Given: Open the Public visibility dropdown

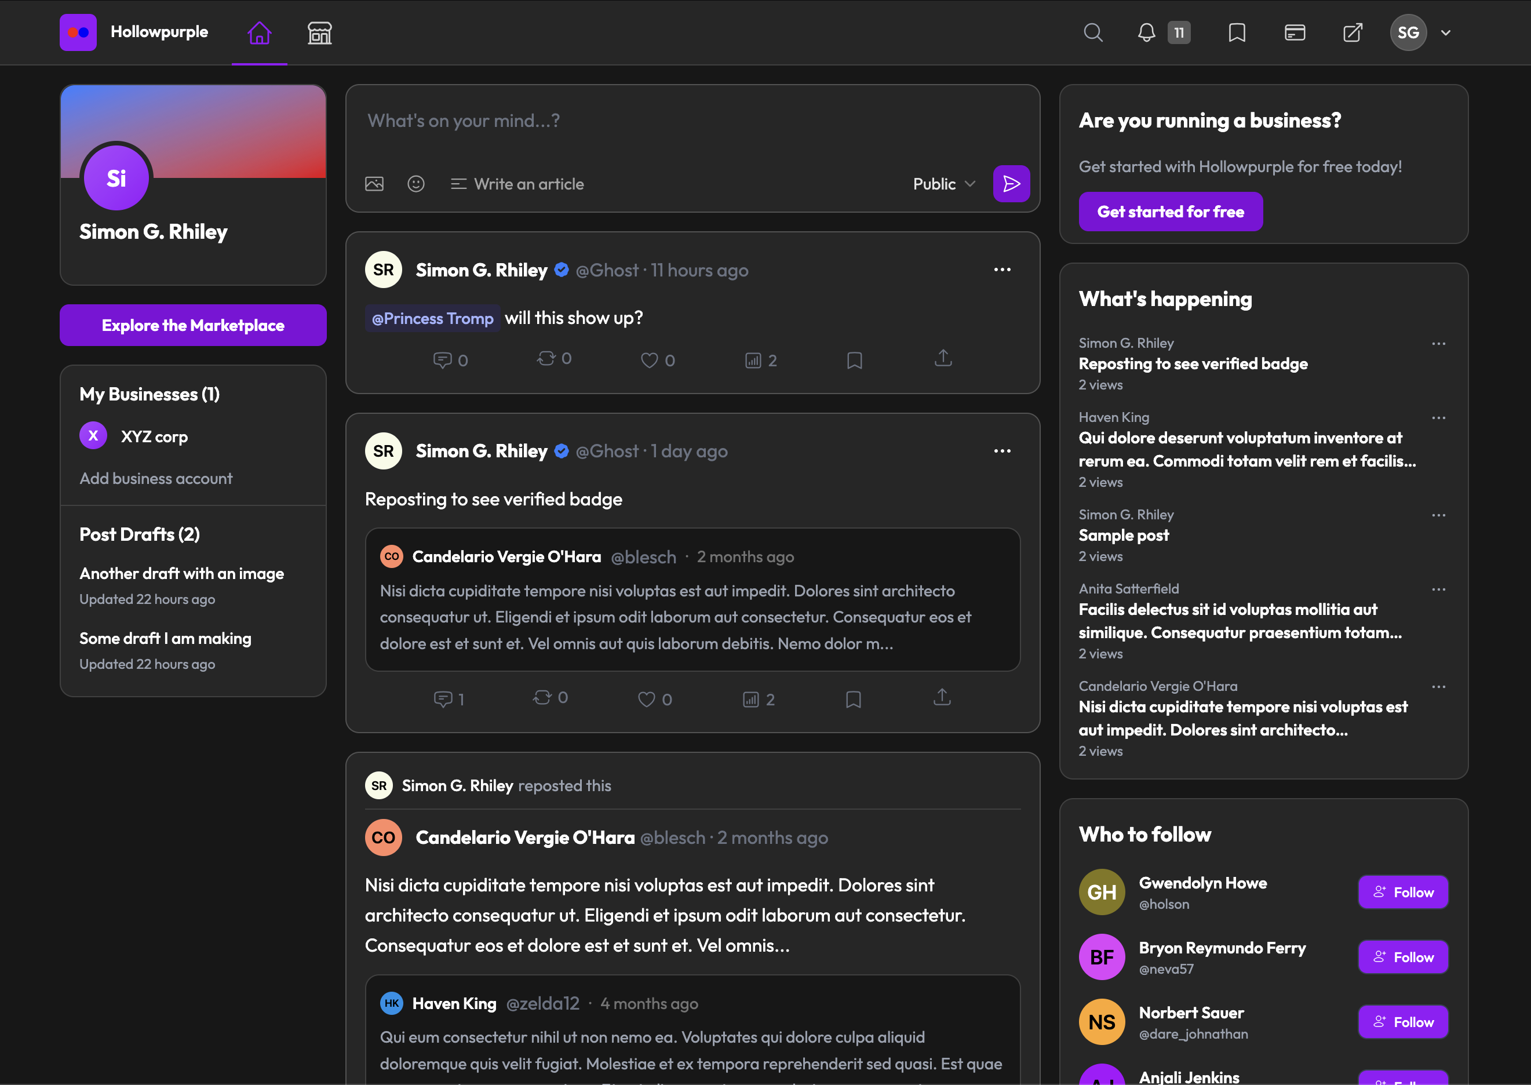Looking at the screenshot, I should (x=944, y=184).
